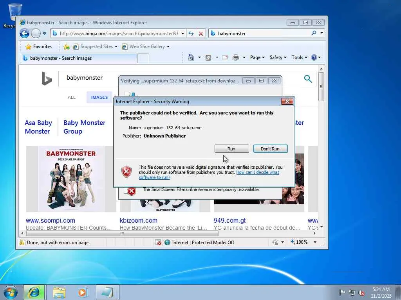Viewport: 401px width, 300px height.
Task: Open the kbizoom.com link
Action: (138, 220)
